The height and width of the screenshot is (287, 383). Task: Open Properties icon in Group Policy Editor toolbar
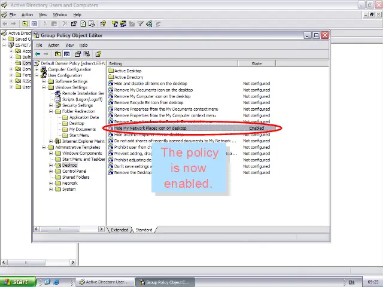(x=78, y=54)
